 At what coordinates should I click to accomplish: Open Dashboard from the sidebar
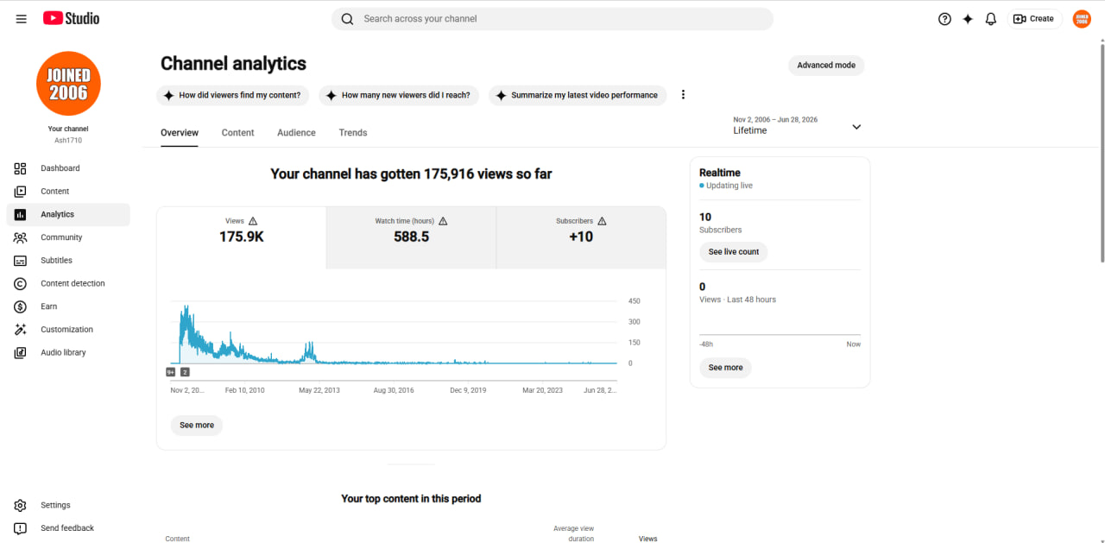[x=68, y=168]
